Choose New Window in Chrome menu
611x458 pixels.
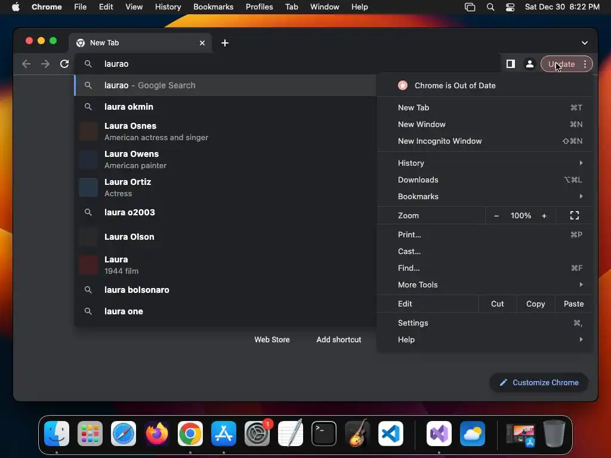485,124
